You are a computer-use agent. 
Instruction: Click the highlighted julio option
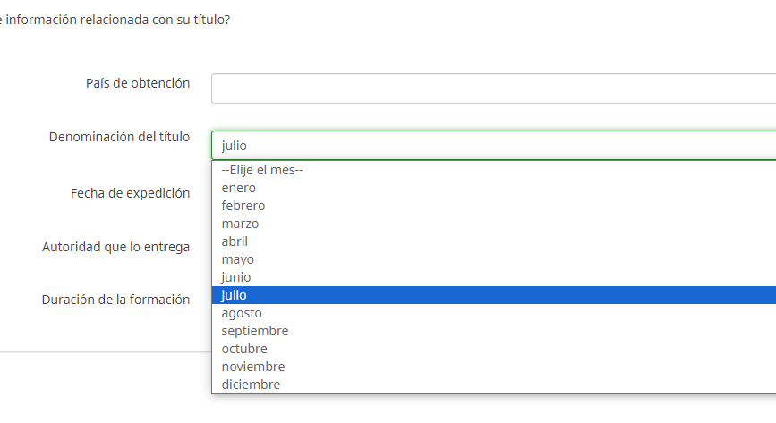235,295
